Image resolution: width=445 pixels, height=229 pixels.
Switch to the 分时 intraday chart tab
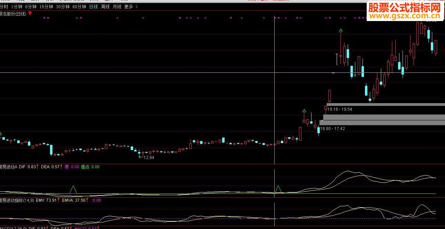click(x=3, y=7)
